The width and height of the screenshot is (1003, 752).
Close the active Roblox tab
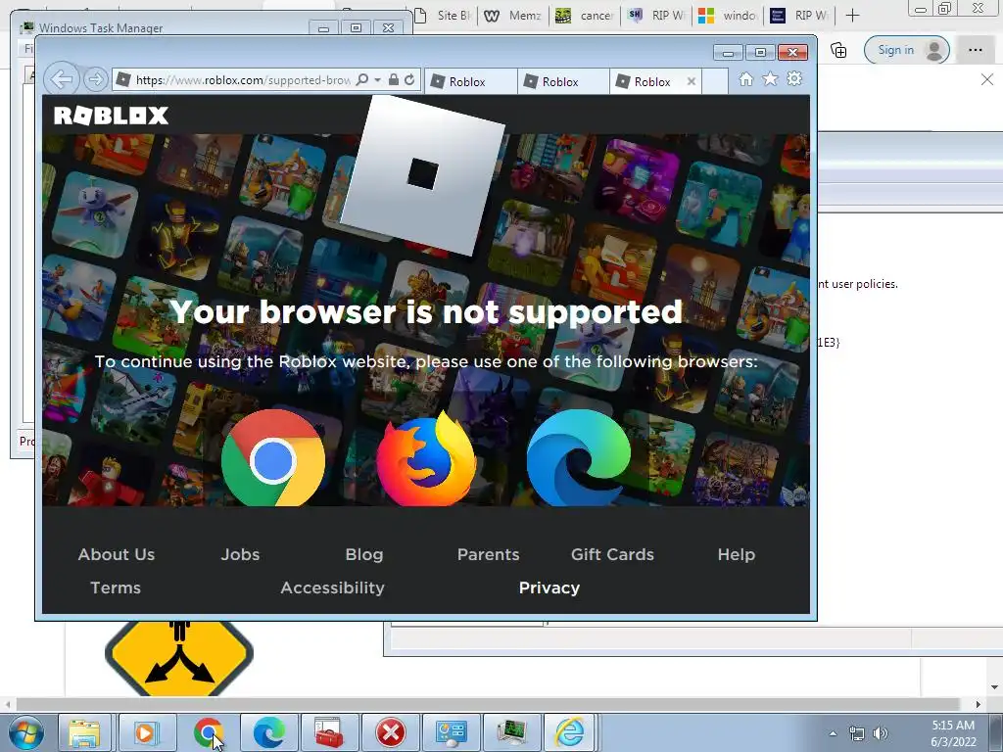pyautogui.click(x=692, y=81)
